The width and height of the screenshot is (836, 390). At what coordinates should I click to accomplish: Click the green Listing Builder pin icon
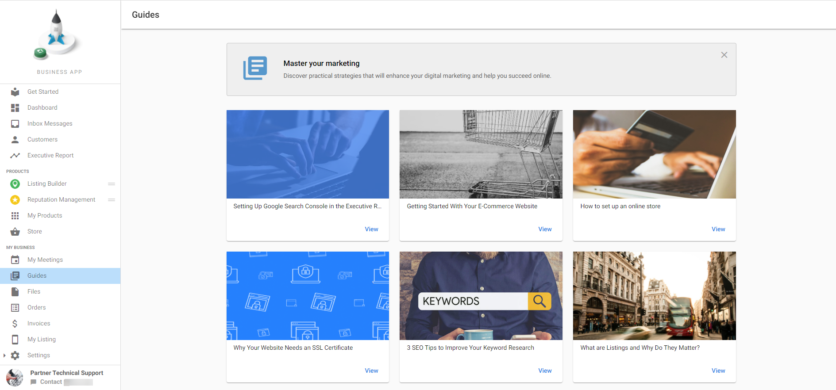(15, 184)
